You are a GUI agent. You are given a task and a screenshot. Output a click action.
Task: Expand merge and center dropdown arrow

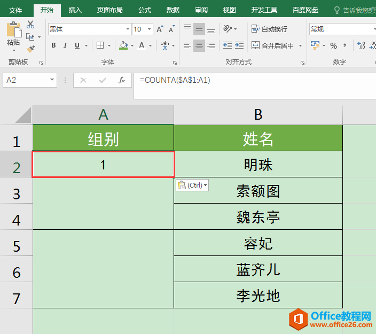pyautogui.click(x=300, y=45)
